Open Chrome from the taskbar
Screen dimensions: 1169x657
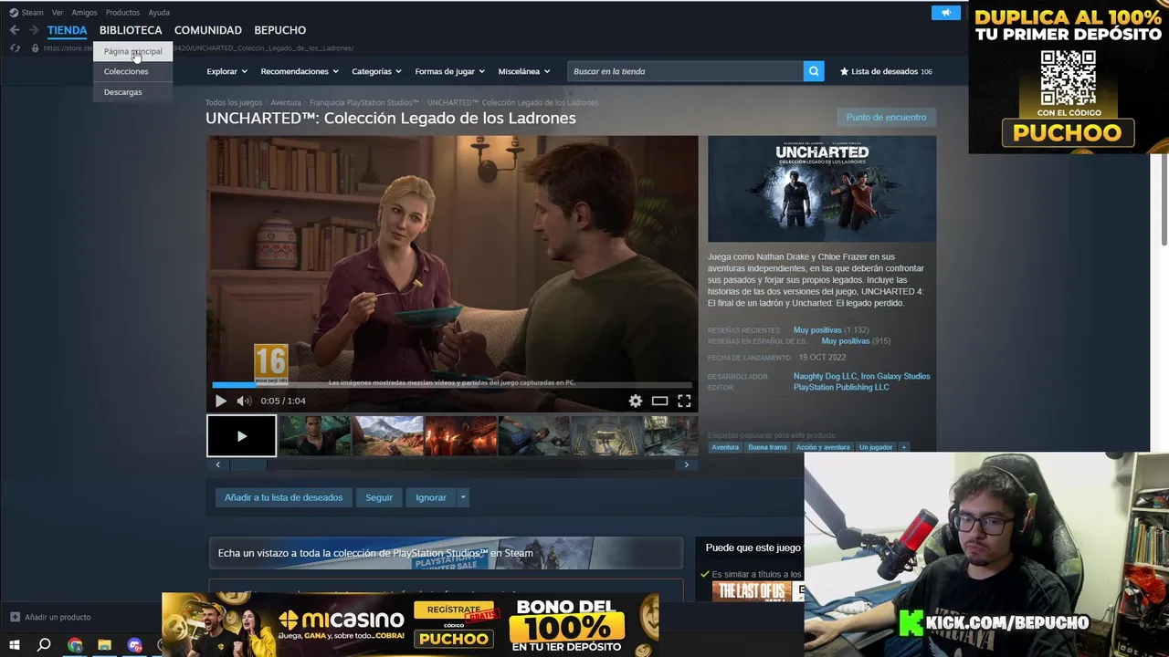point(75,645)
